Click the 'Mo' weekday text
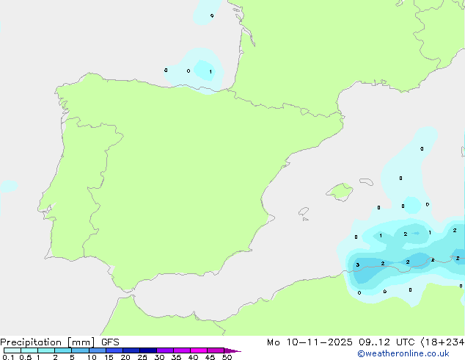Screen dimensions: 465x360 [274, 342]
